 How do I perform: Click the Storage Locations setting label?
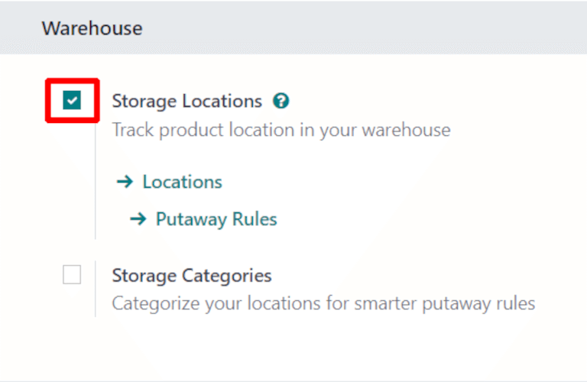186,101
